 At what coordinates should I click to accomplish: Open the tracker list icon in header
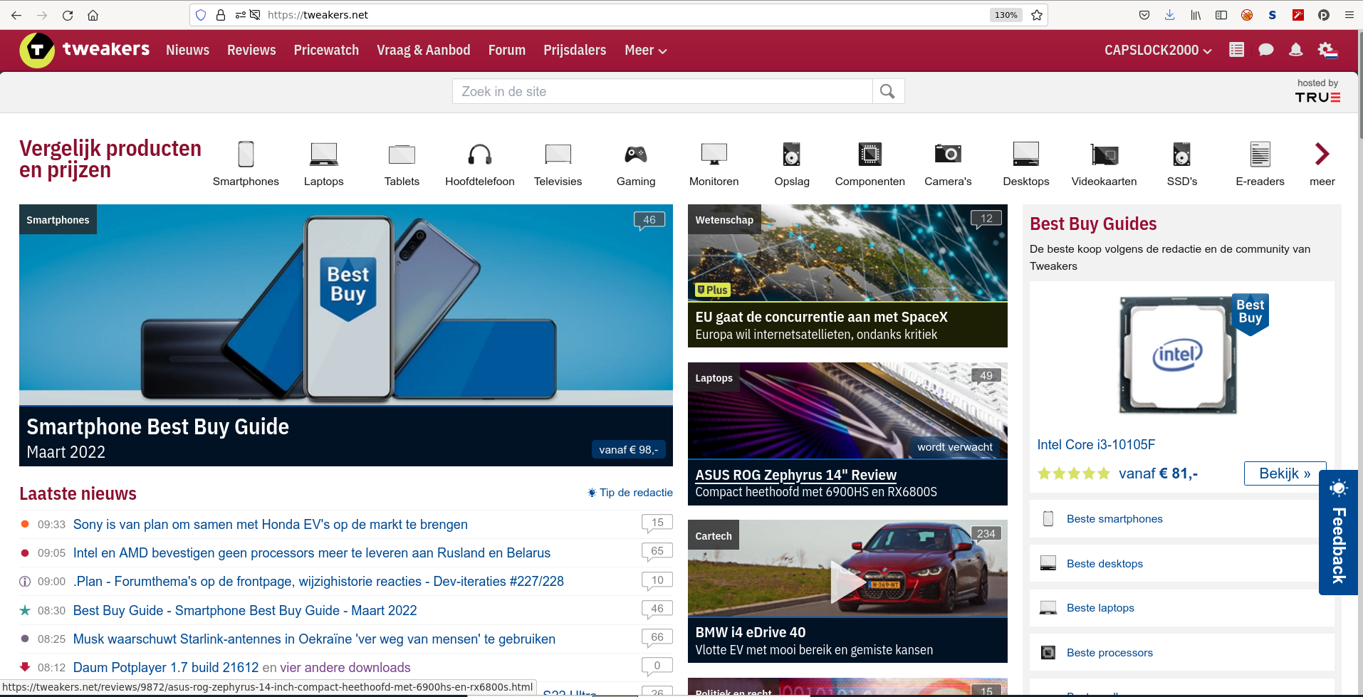1237,50
